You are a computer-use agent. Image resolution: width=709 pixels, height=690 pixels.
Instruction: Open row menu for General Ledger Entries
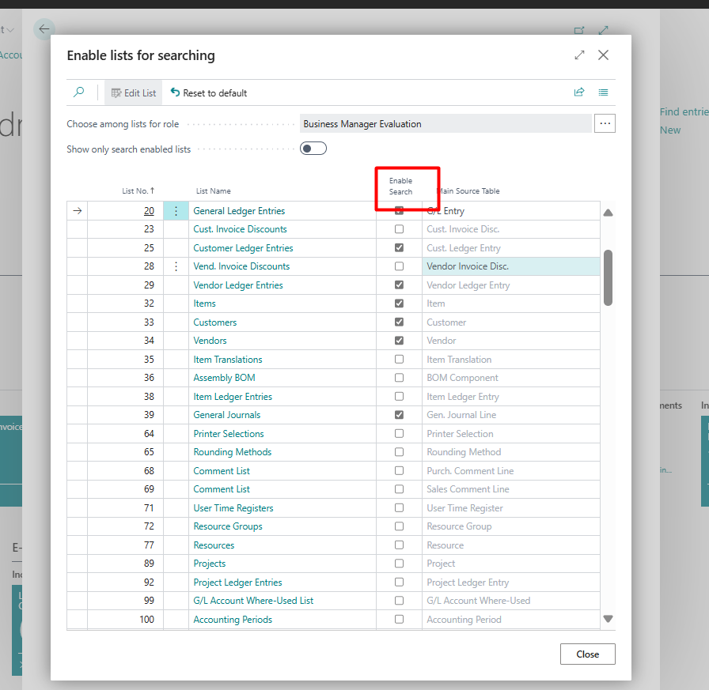(176, 211)
